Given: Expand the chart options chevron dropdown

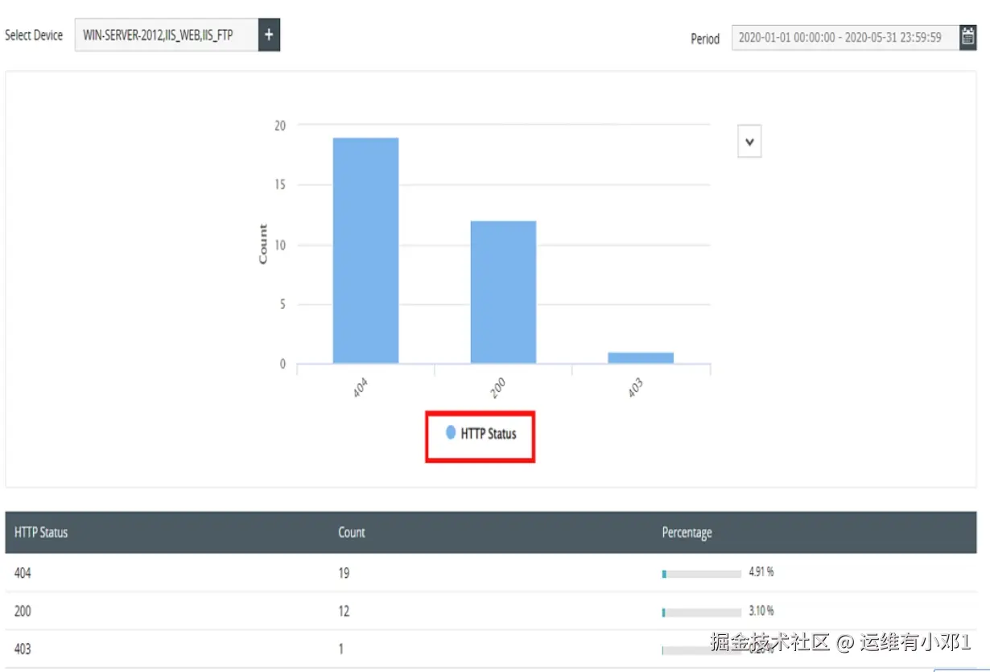Looking at the screenshot, I should coord(749,142).
